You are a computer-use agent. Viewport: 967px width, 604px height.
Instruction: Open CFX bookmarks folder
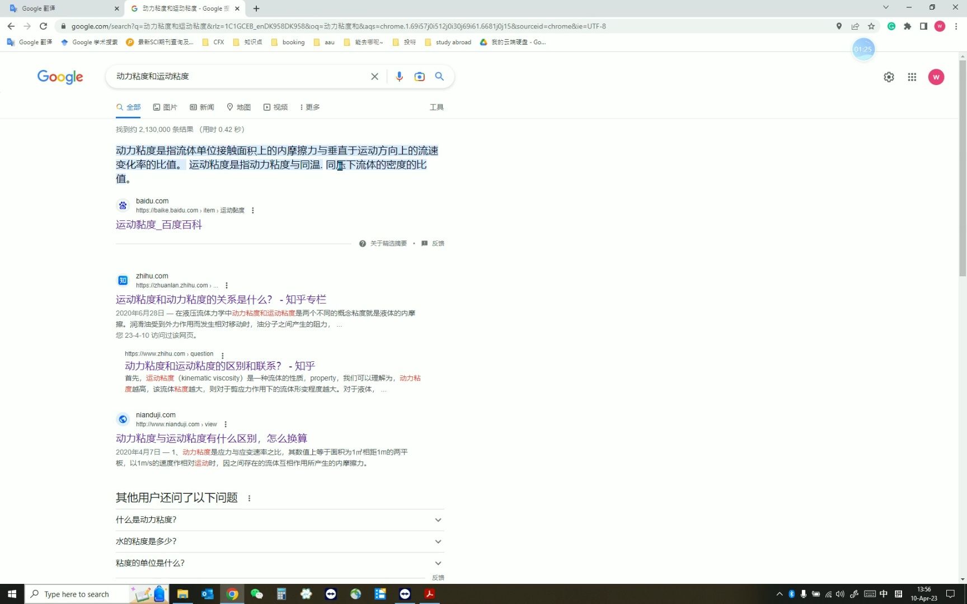coord(213,42)
